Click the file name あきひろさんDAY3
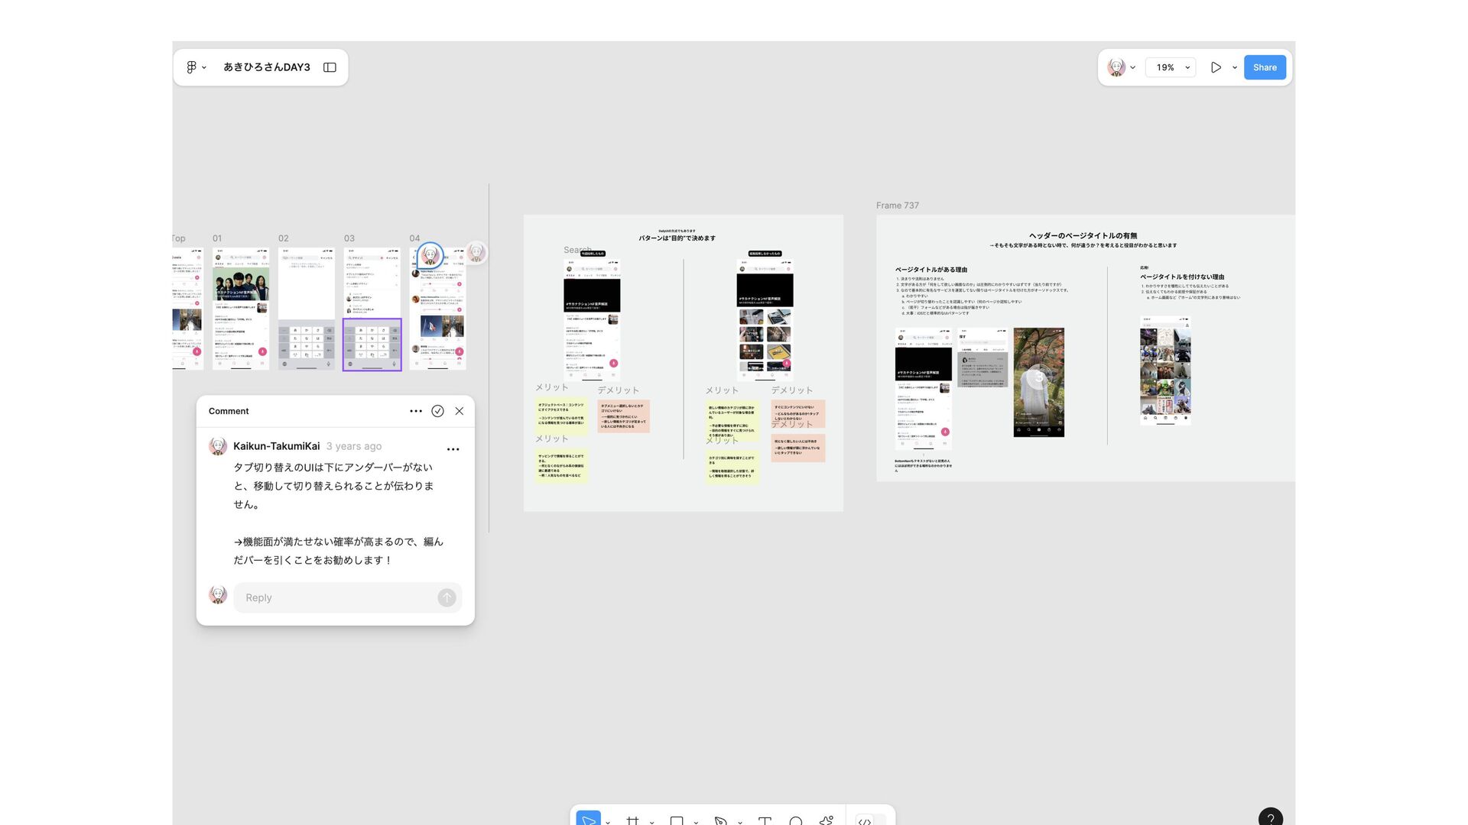Viewport: 1468px width, 825px height. click(266, 67)
